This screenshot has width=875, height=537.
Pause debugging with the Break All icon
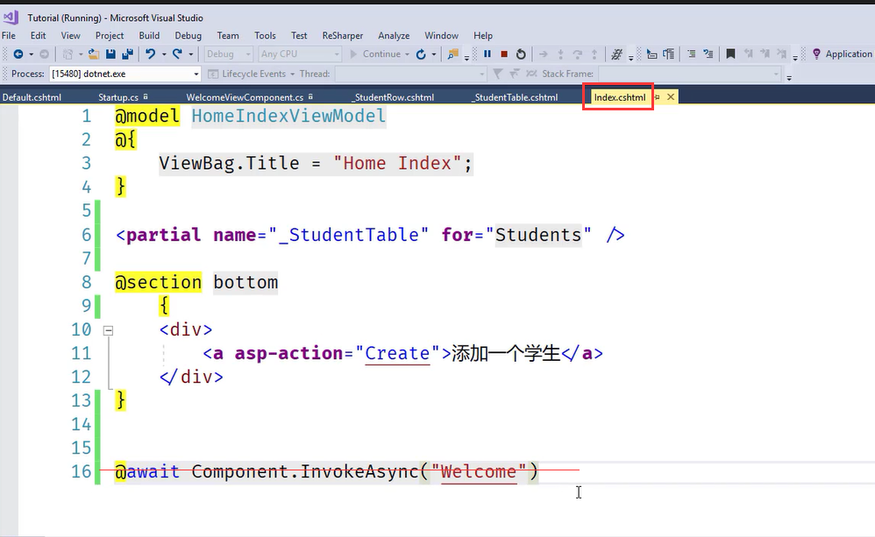[x=487, y=54]
